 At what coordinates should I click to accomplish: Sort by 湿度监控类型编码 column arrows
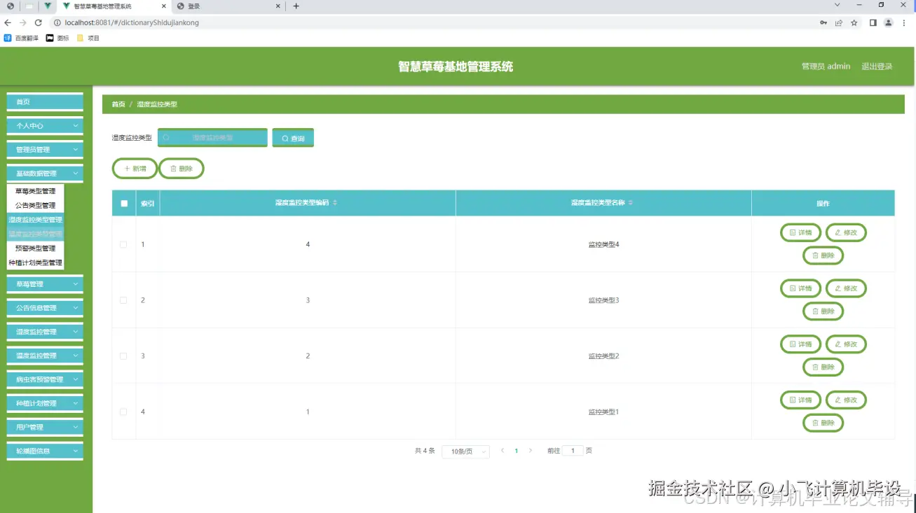tap(335, 203)
